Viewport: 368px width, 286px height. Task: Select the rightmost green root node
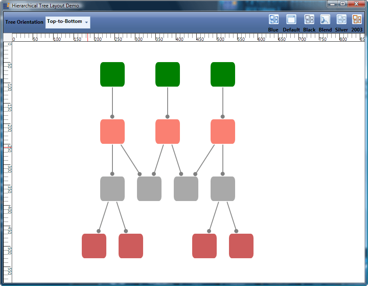(x=222, y=74)
